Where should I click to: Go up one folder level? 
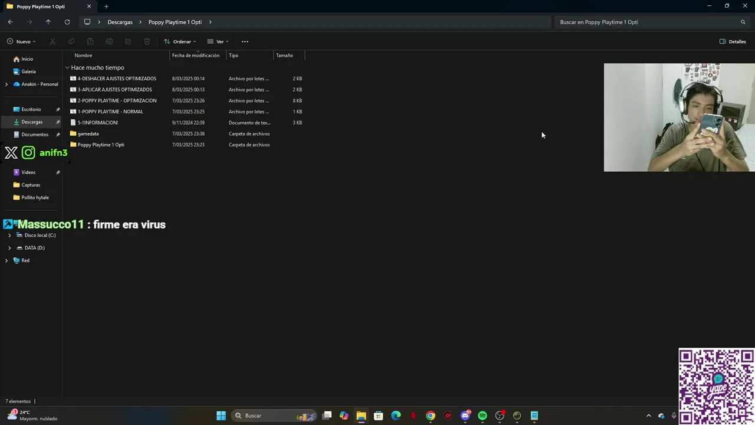(x=48, y=22)
